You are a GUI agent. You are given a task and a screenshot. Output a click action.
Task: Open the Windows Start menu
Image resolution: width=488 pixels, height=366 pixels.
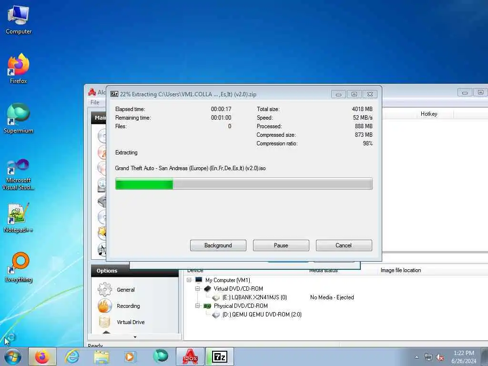(13, 356)
